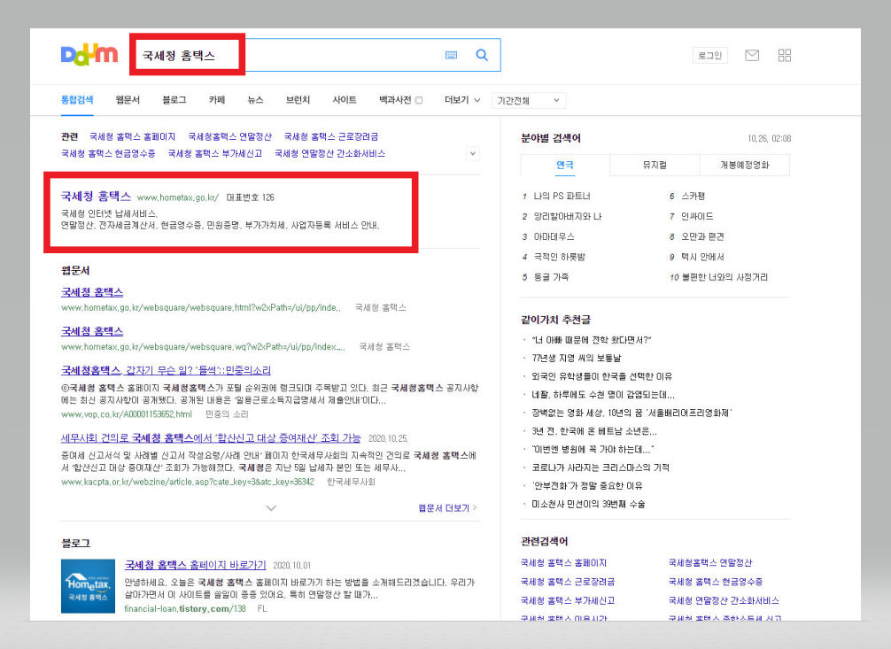Expand the 더보기 menu
This screenshot has height=649, width=891.
[x=462, y=100]
